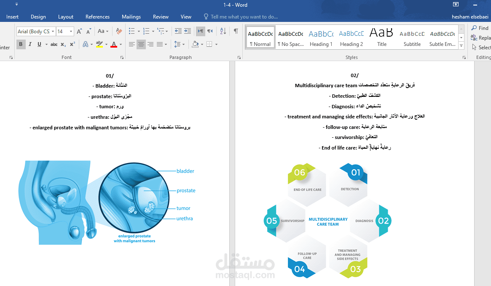Toggle Italic formatting
This screenshot has height=286, width=491.
(x=30, y=44)
